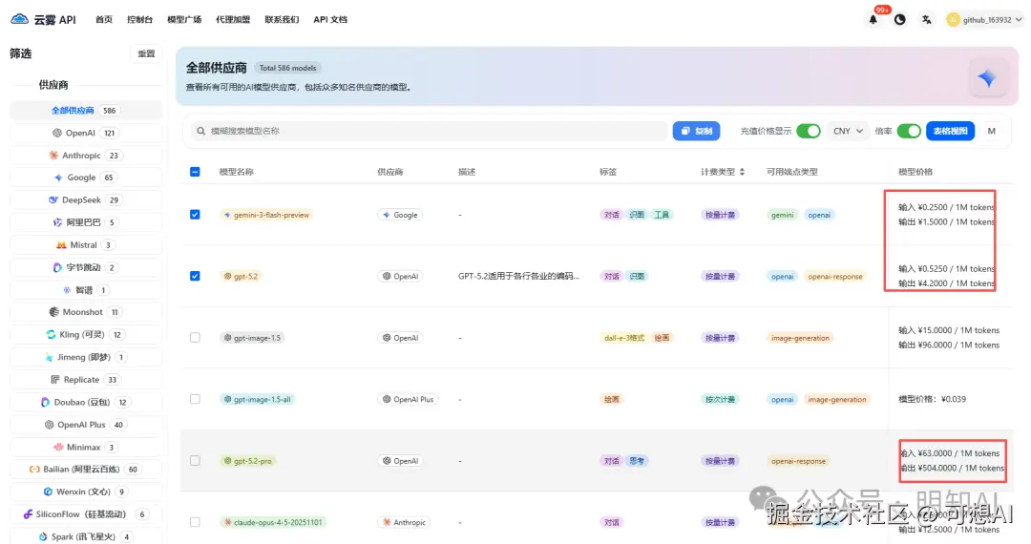Screen dimensions: 1031x544
Task: Click the 重置 filter reset button
Action: pyautogui.click(x=146, y=53)
